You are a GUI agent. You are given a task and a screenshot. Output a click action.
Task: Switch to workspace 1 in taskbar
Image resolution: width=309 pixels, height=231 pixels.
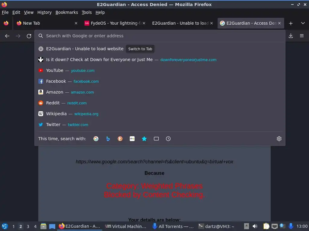click(13, 226)
